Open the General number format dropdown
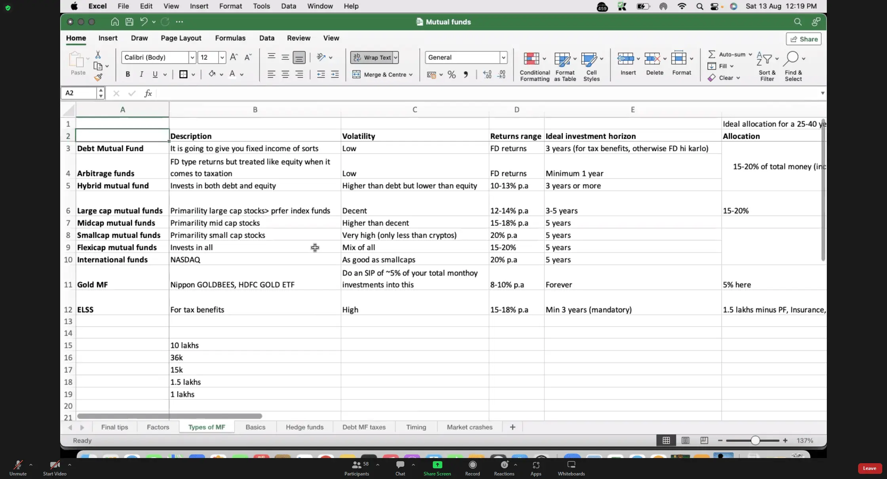This screenshot has height=479, width=887. point(503,57)
